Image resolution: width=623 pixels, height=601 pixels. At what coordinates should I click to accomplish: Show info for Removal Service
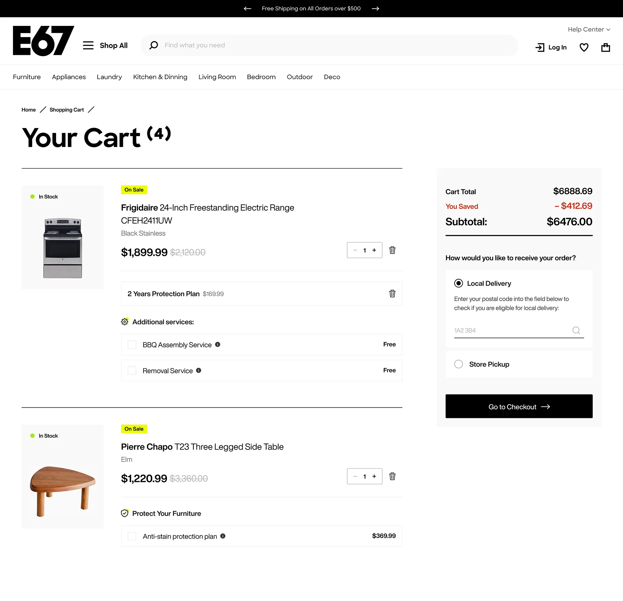(198, 370)
